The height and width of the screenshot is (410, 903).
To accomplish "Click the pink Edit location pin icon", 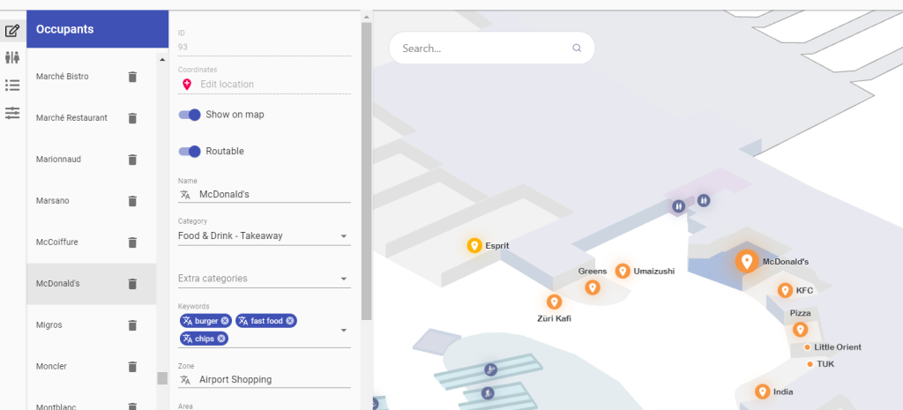I will 187,85.
